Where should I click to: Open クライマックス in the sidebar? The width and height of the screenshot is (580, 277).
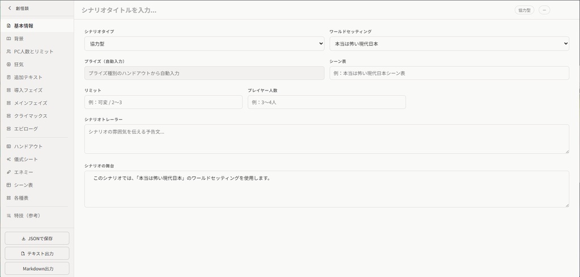[x=37, y=116]
